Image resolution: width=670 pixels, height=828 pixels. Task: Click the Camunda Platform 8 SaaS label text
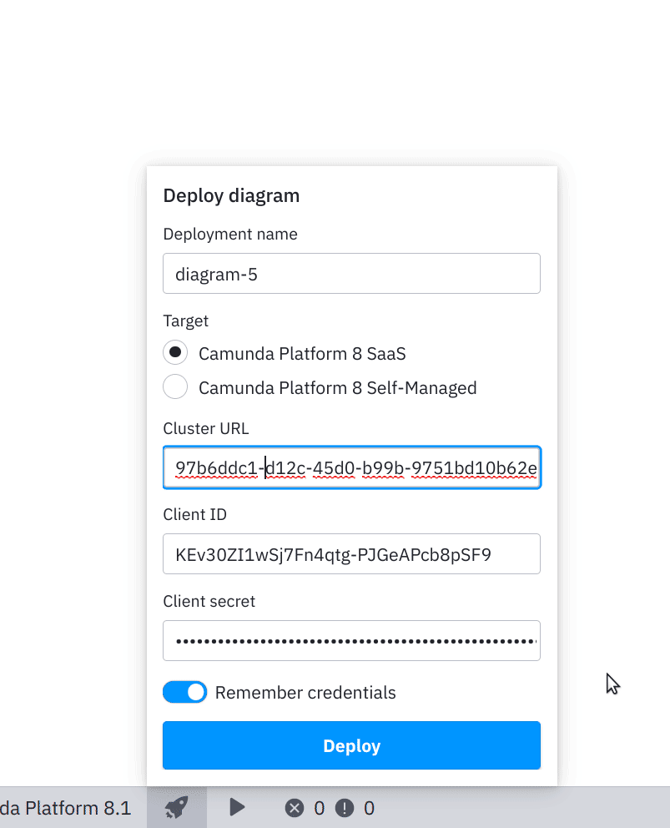point(302,352)
